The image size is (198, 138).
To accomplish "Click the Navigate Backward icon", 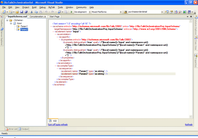I will click(59, 12).
